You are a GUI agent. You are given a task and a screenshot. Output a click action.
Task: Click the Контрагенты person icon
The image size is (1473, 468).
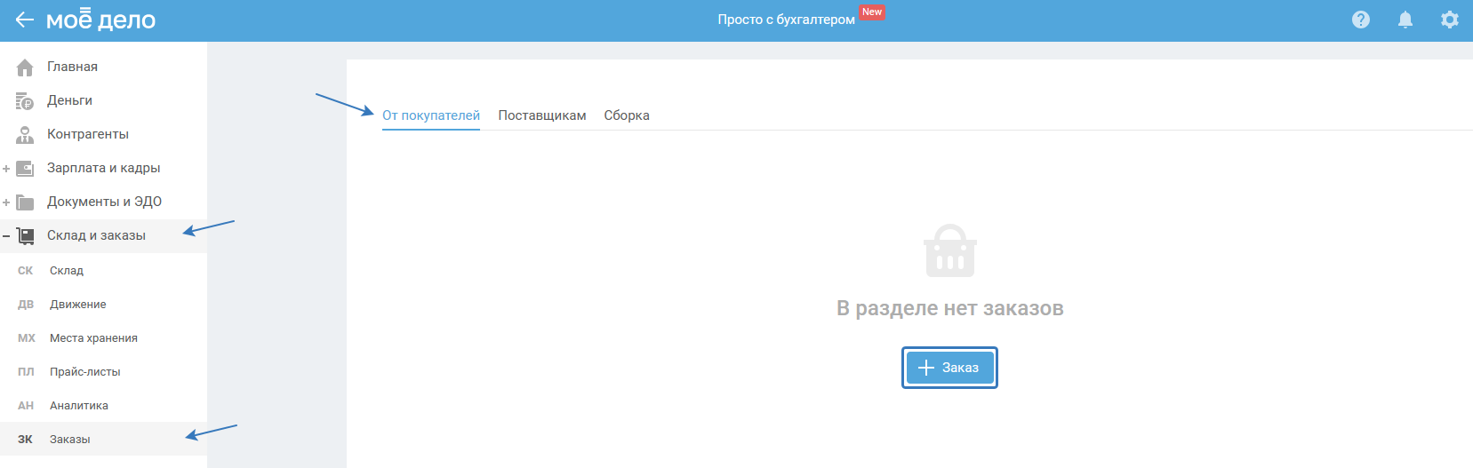pyautogui.click(x=25, y=134)
